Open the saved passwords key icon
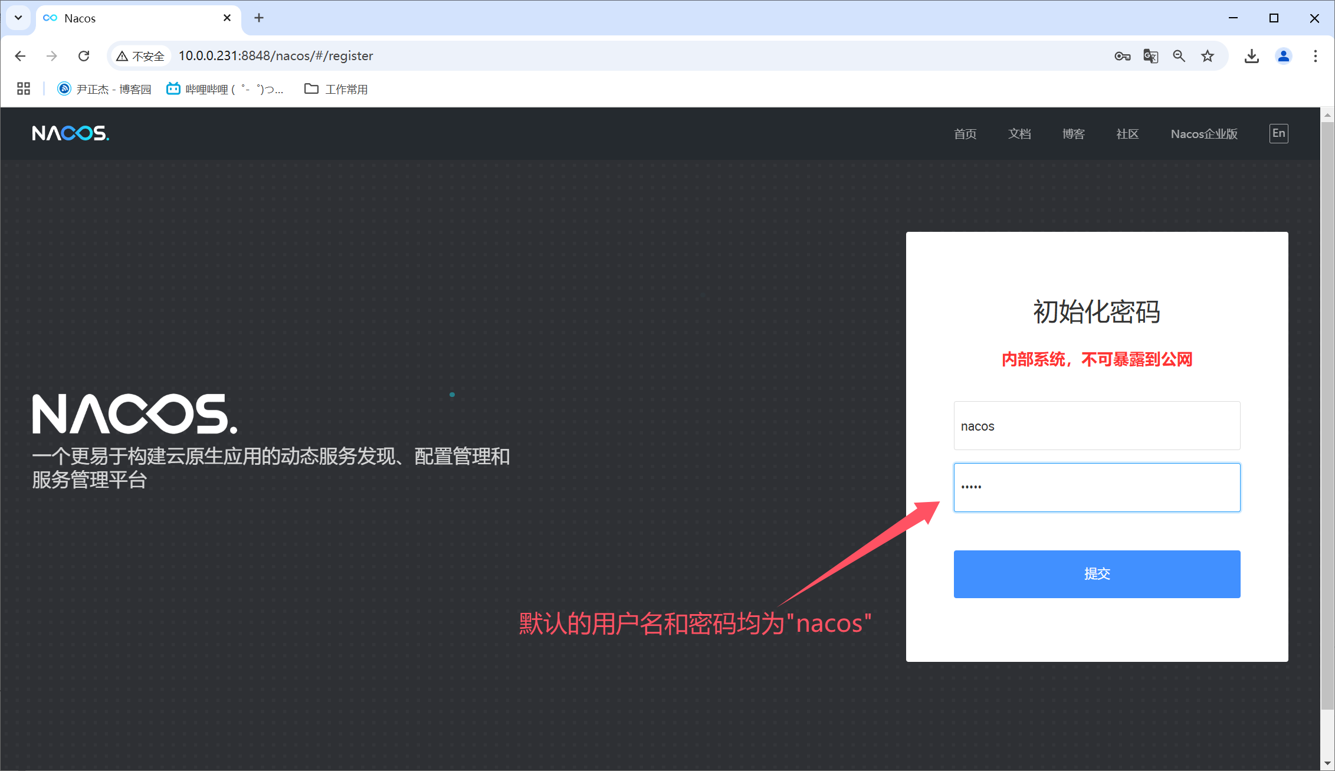This screenshot has height=771, width=1335. [1122, 56]
